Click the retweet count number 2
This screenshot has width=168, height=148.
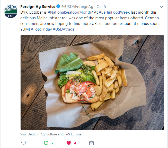click(x=52, y=143)
